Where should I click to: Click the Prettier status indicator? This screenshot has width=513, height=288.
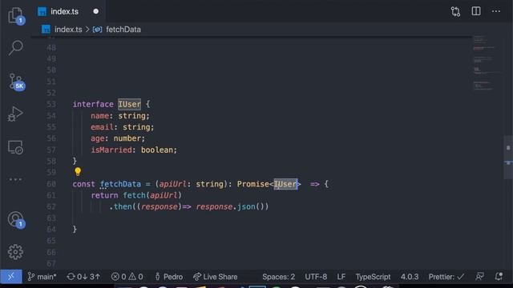tap(446, 277)
